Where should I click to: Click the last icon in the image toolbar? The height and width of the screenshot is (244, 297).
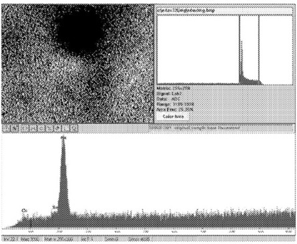[x=73, y=128]
